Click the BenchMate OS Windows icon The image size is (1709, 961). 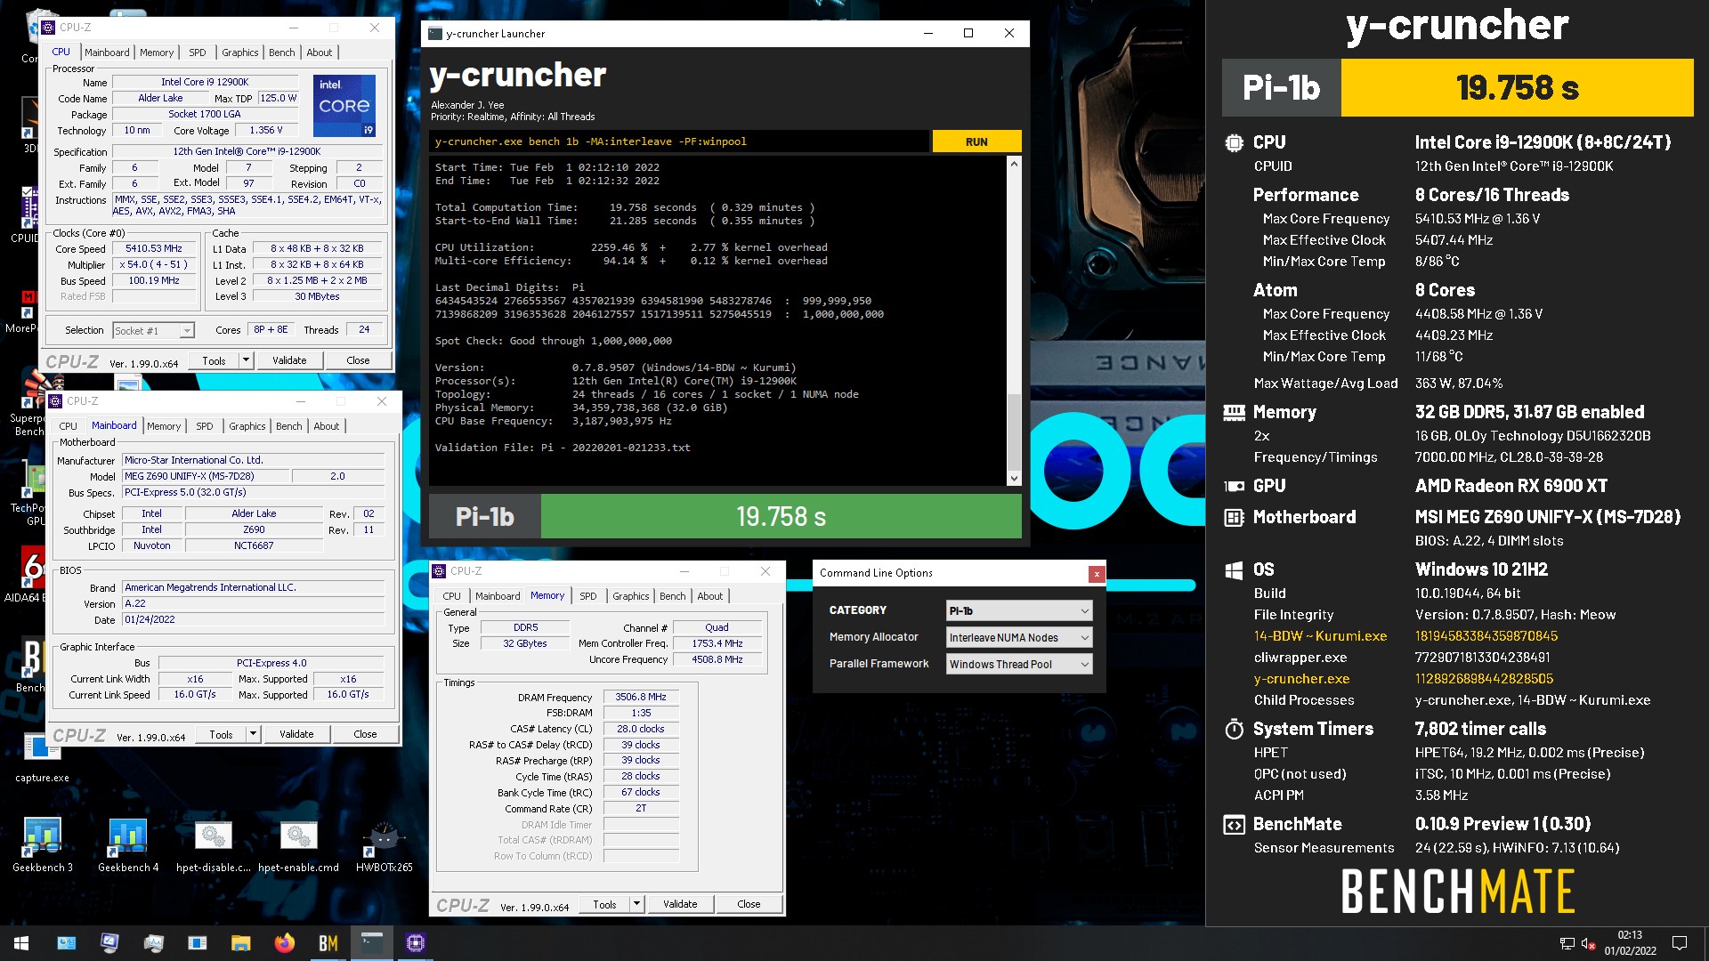pos(1234,569)
